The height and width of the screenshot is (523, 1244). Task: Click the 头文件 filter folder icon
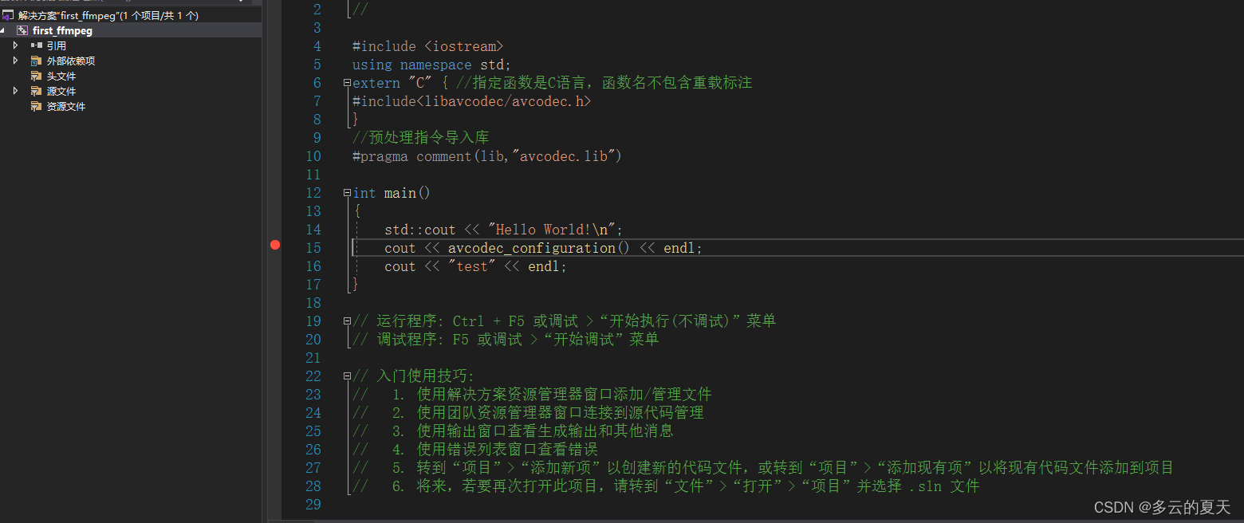point(37,77)
